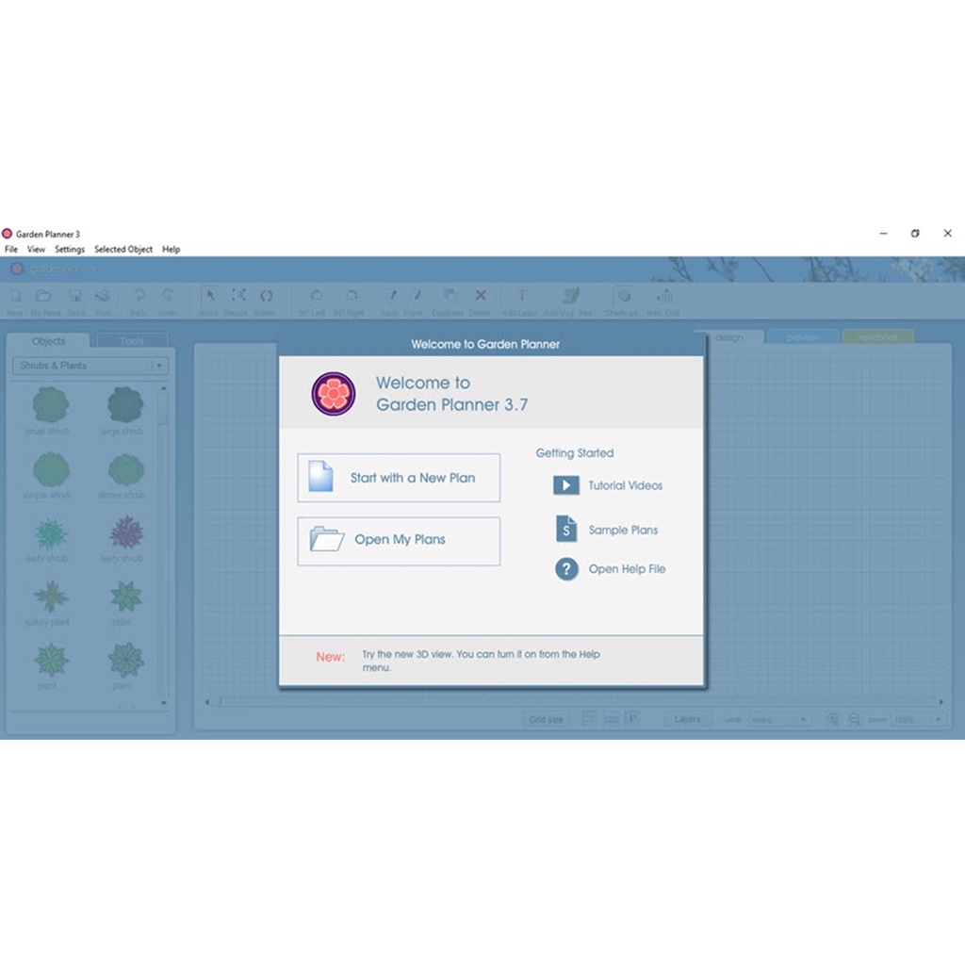Expand the Shrubs & Plants dropdown
Image resolution: width=965 pixels, height=965 pixels.
[159, 366]
